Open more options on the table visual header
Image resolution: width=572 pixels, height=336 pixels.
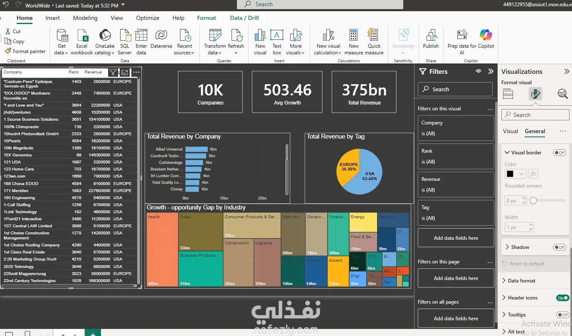click(x=136, y=72)
